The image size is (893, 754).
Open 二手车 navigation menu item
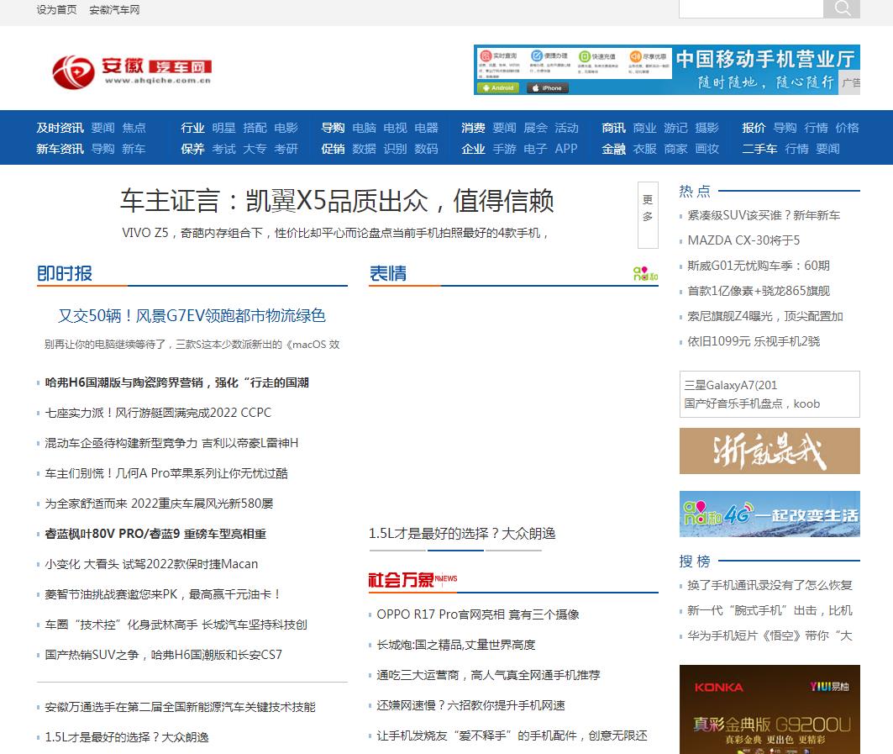click(759, 149)
